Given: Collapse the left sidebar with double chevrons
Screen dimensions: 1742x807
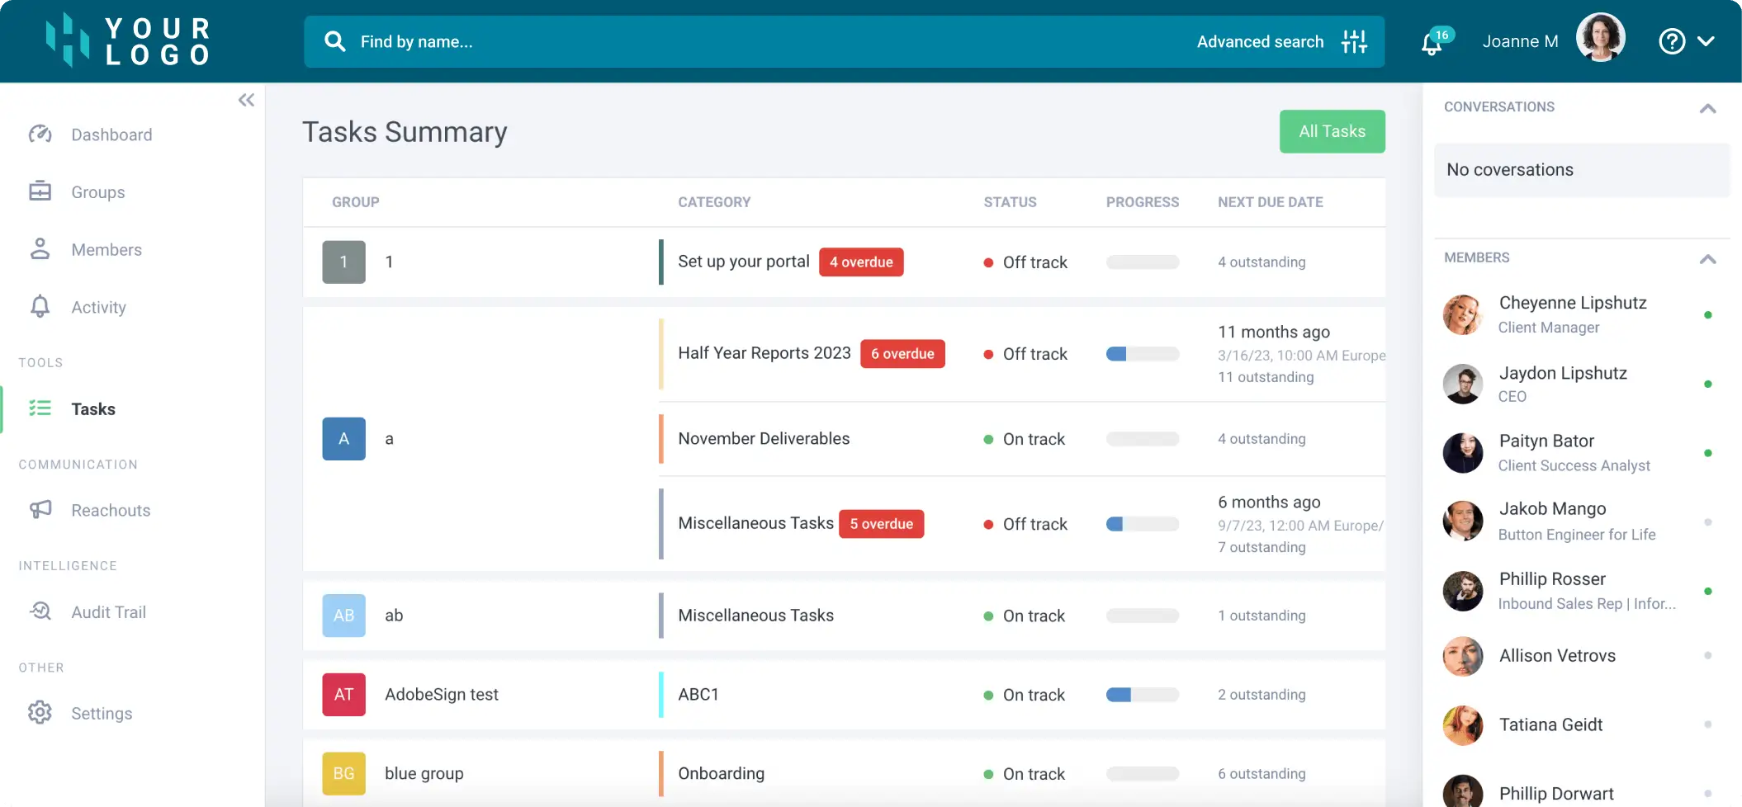Looking at the screenshot, I should click(x=246, y=100).
